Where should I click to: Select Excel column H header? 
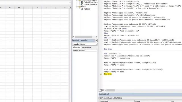click(x=19, y=8)
